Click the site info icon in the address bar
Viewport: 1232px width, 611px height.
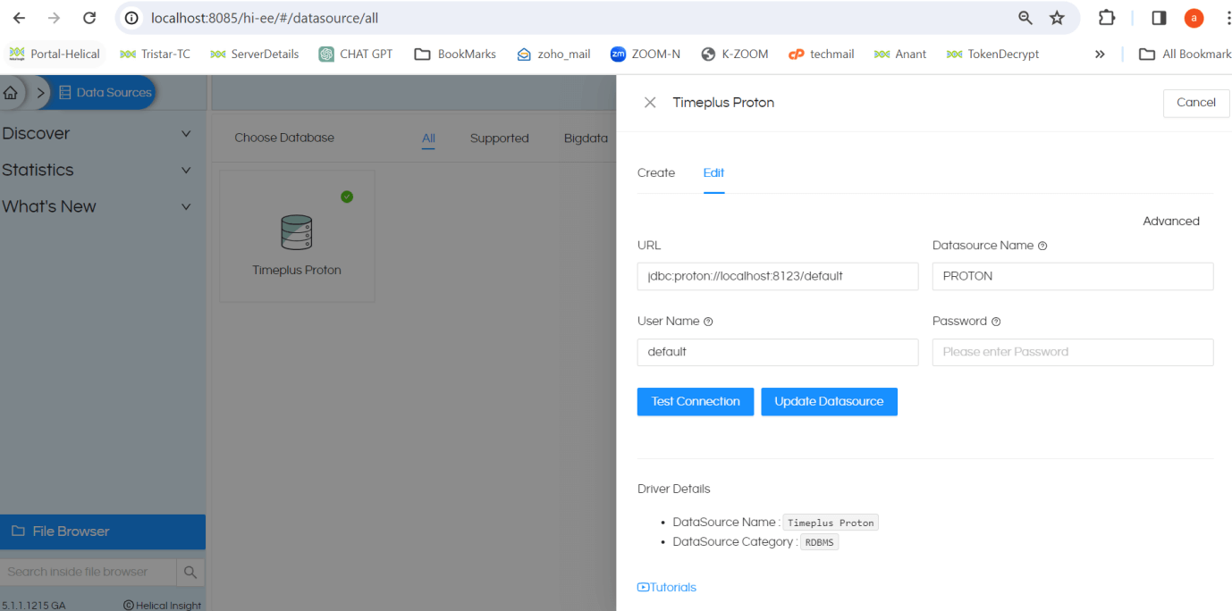coord(131,18)
